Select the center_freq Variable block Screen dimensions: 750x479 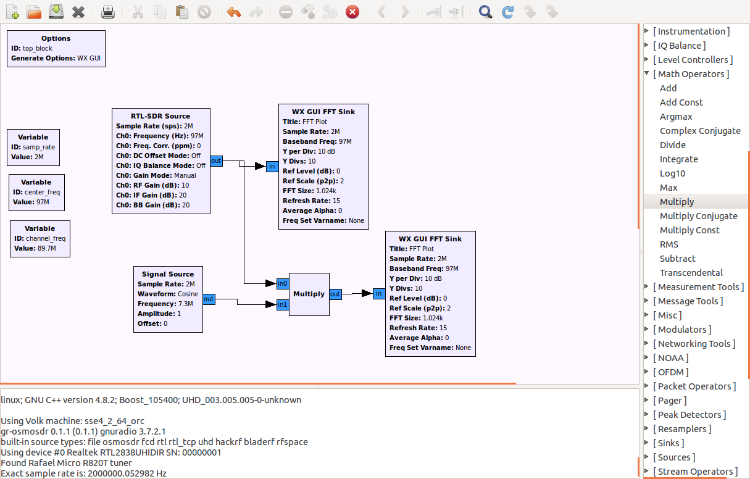(x=36, y=193)
